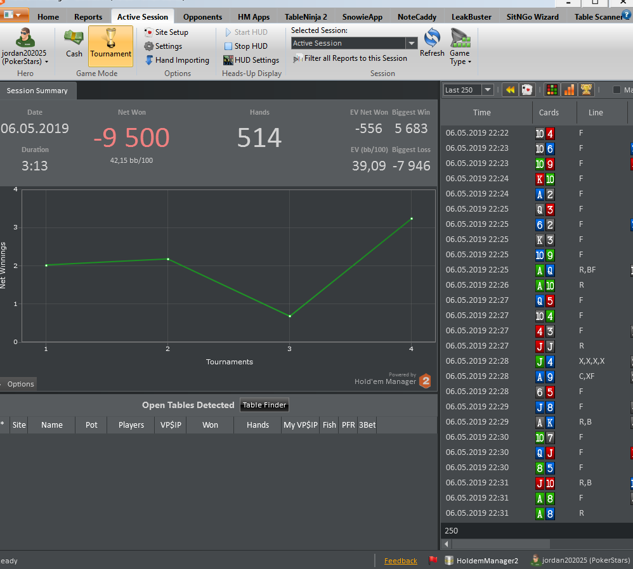The image size is (633, 569).
Task: Click the yellow rewind arrows icon
Action: pyautogui.click(x=511, y=90)
